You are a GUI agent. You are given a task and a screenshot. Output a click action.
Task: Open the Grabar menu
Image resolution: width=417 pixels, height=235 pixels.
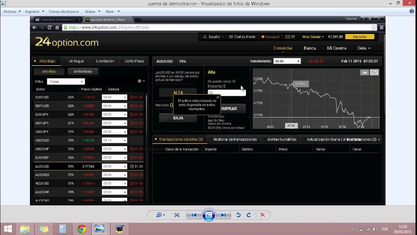point(93,11)
